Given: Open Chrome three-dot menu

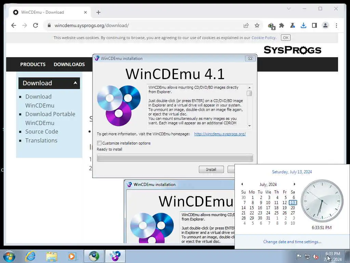Looking at the screenshot, I should 336,25.
